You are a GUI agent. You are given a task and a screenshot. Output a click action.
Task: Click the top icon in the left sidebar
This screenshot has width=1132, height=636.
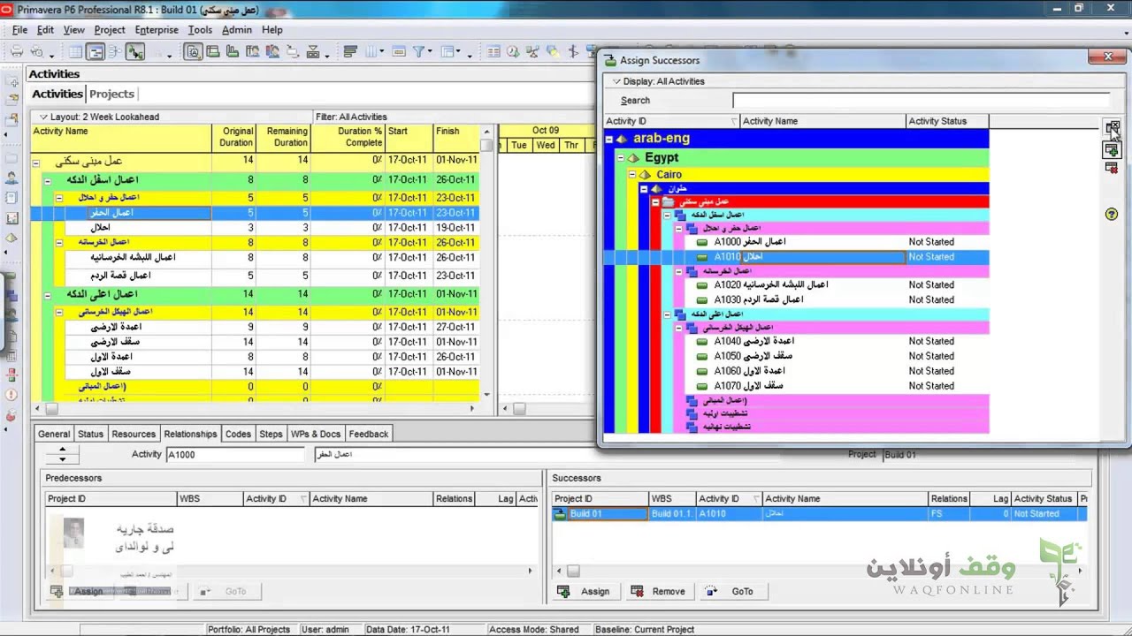[12, 82]
